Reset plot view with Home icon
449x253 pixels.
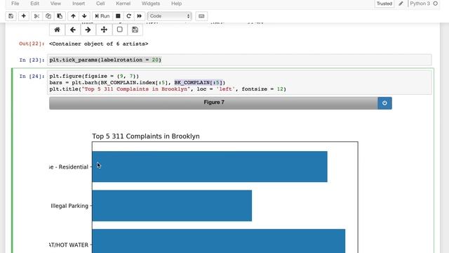(58, 30)
